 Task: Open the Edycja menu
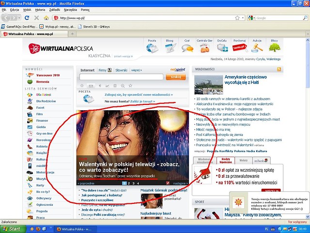(15, 10)
